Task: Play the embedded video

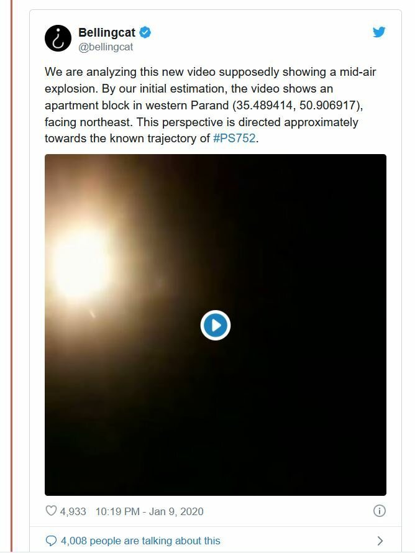Action: coord(216,325)
